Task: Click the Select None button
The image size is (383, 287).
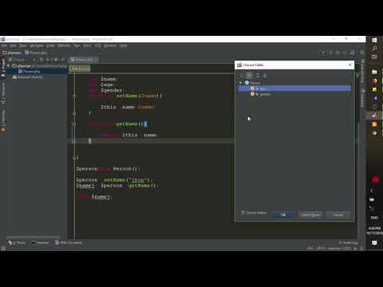Action: point(310,214)
